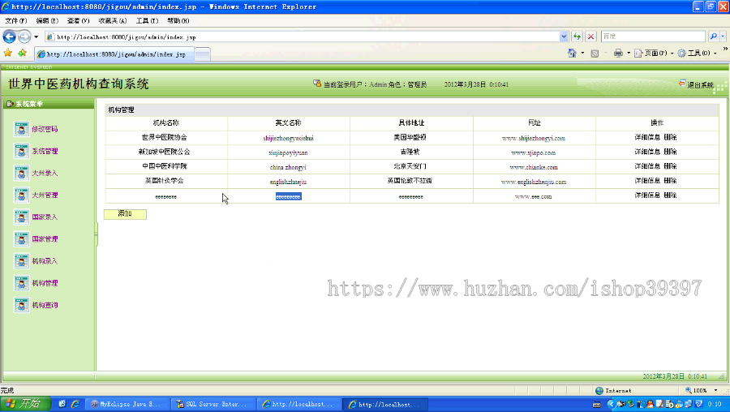Click 删除 in the 中国中医科学院 row
Image resolution: width=730 pixels, height=412 pixels.
(670, 165)
